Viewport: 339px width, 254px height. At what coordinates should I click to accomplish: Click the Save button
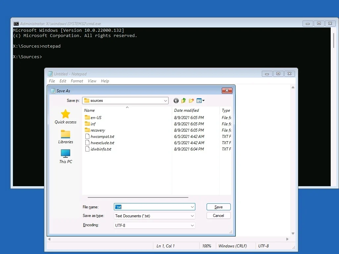(218, 207)
